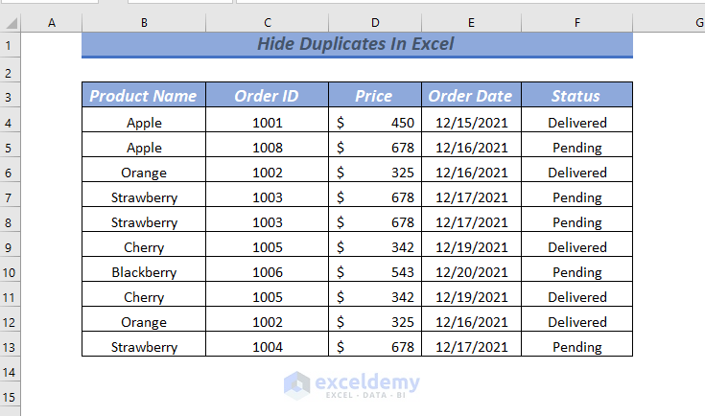705x416 pixels.
Task: Select row 10 header
Action: click(x=11, y=272)
